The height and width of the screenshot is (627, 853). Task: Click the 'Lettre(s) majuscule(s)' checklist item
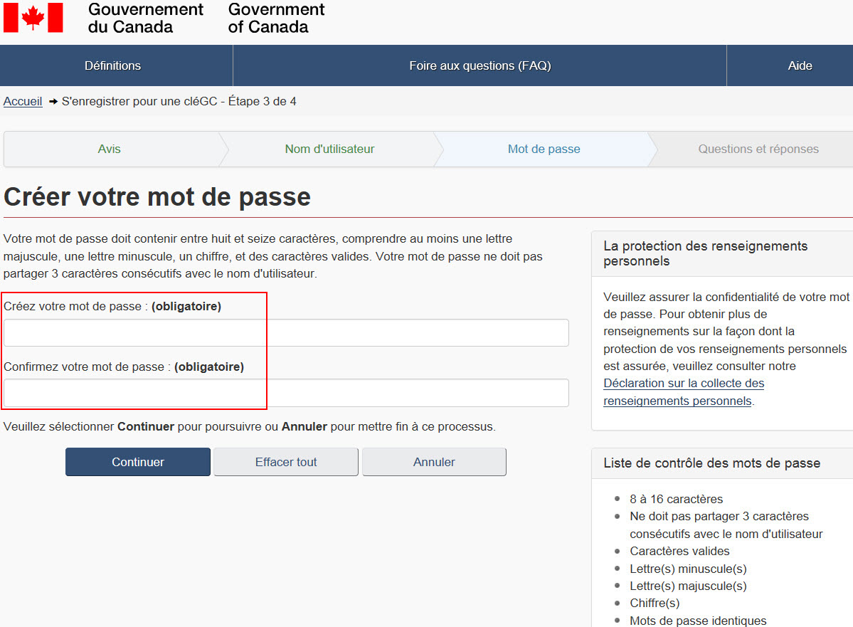pyautogui.click(x=688, y=586)
